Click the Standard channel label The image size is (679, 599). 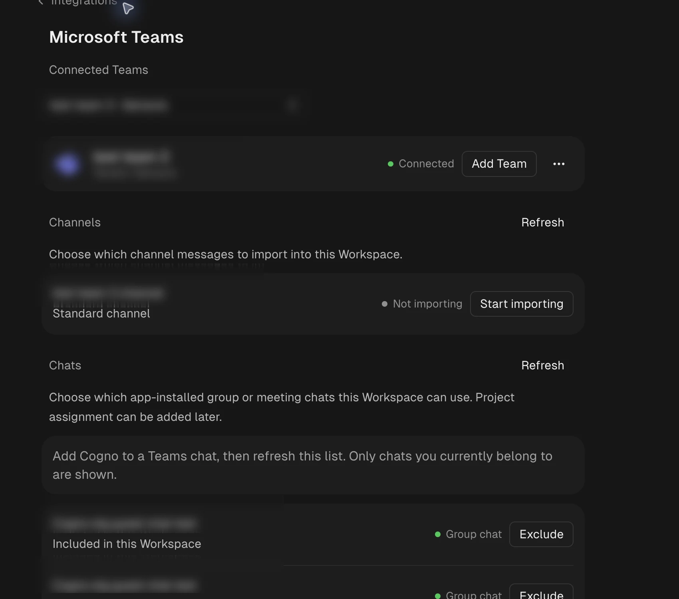point(101,313)
